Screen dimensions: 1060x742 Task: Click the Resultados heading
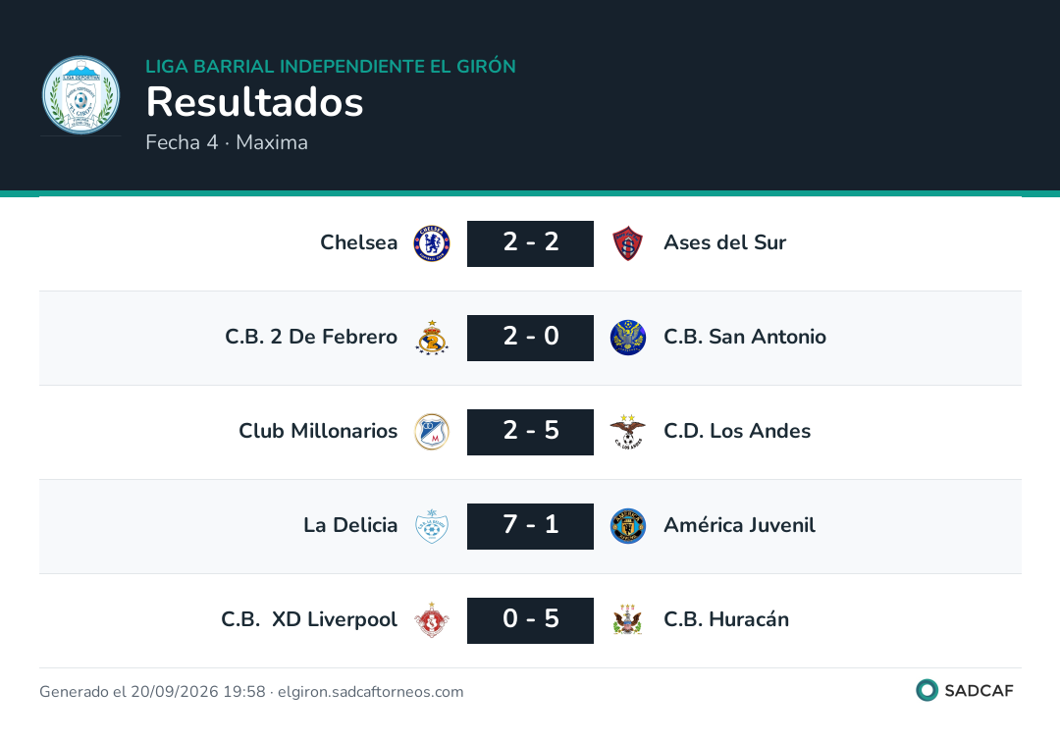click(254, 102)
